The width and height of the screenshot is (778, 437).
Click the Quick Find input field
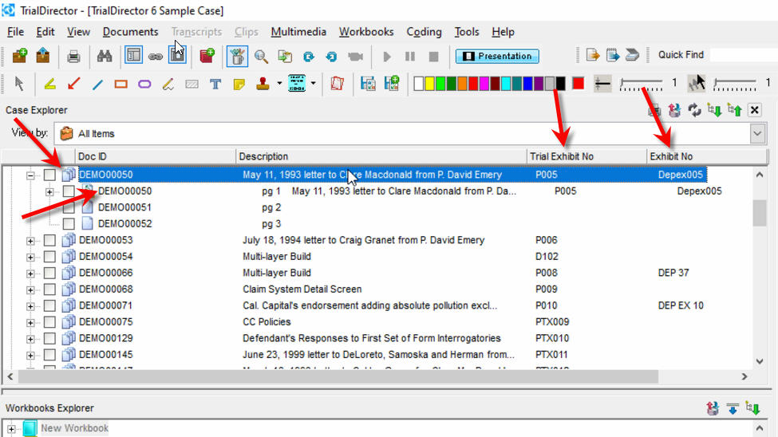743,55
